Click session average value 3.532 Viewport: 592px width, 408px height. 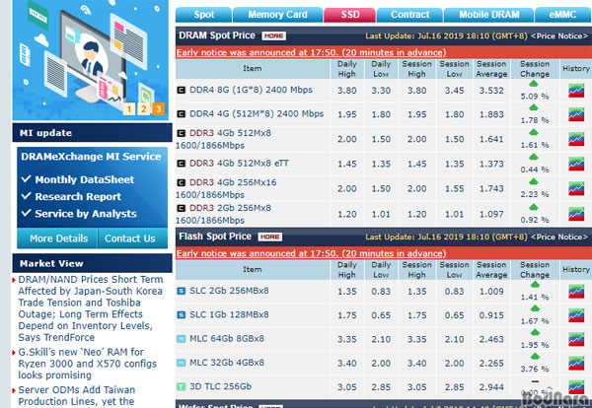click(491, 91)
